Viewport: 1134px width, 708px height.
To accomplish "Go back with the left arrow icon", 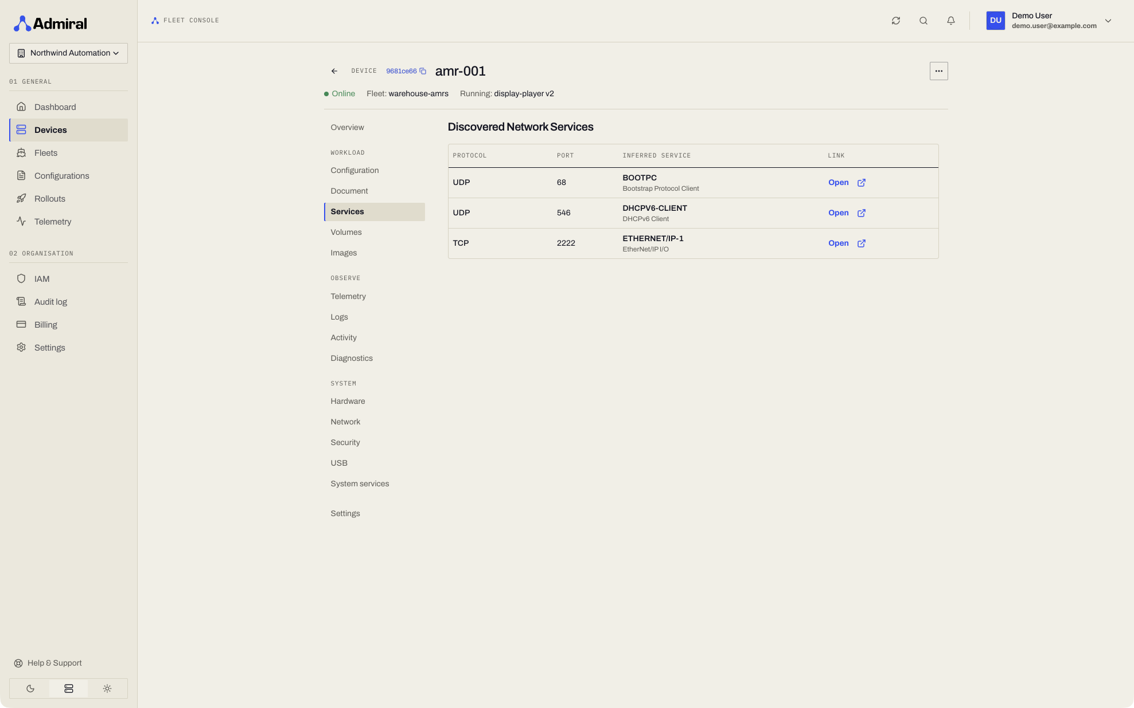I will (334, 71).
